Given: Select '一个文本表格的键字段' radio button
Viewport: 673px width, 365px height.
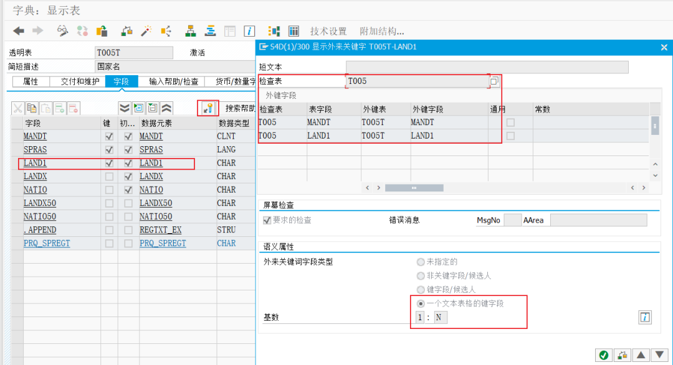Looking at the screenshot, I should (x=421, y=303).
